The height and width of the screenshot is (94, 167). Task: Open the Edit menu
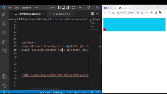coord(16,8)
